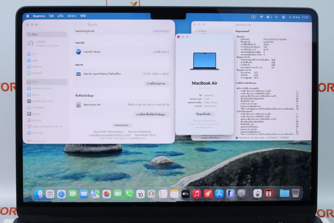Image resolution: width=334 pixels, height=223 pixels.
Task: Open the Mail app in the Dock
Action: pyautogui.click(x=84, y=194)
